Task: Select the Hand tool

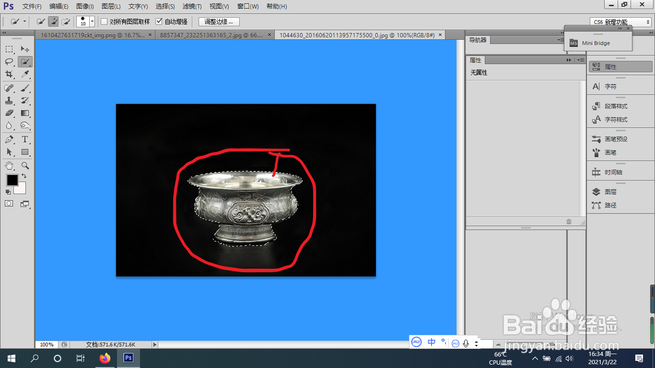Action: pyautogui.click(x=10, y=165)
